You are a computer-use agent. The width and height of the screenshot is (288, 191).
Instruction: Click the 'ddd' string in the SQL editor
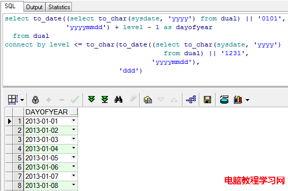tap(130, 70)
